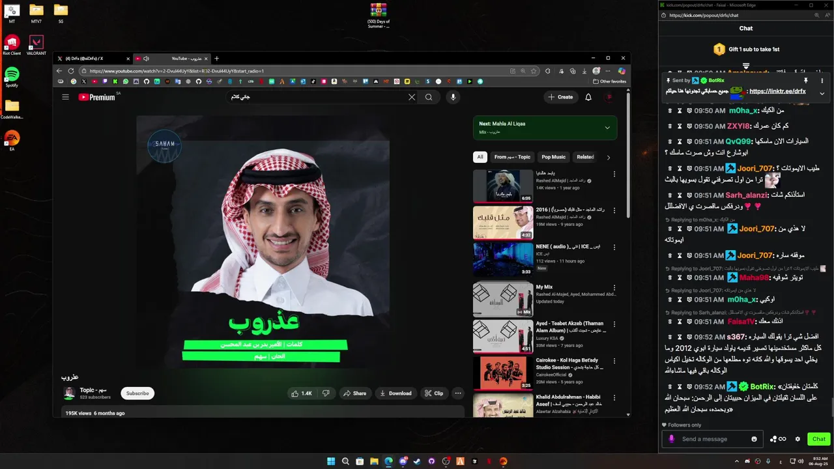Image resolution: width=834 pixels, height=469 pixels.
Task: Go back in the YouTube browser window
Action: tap(59, 71)
